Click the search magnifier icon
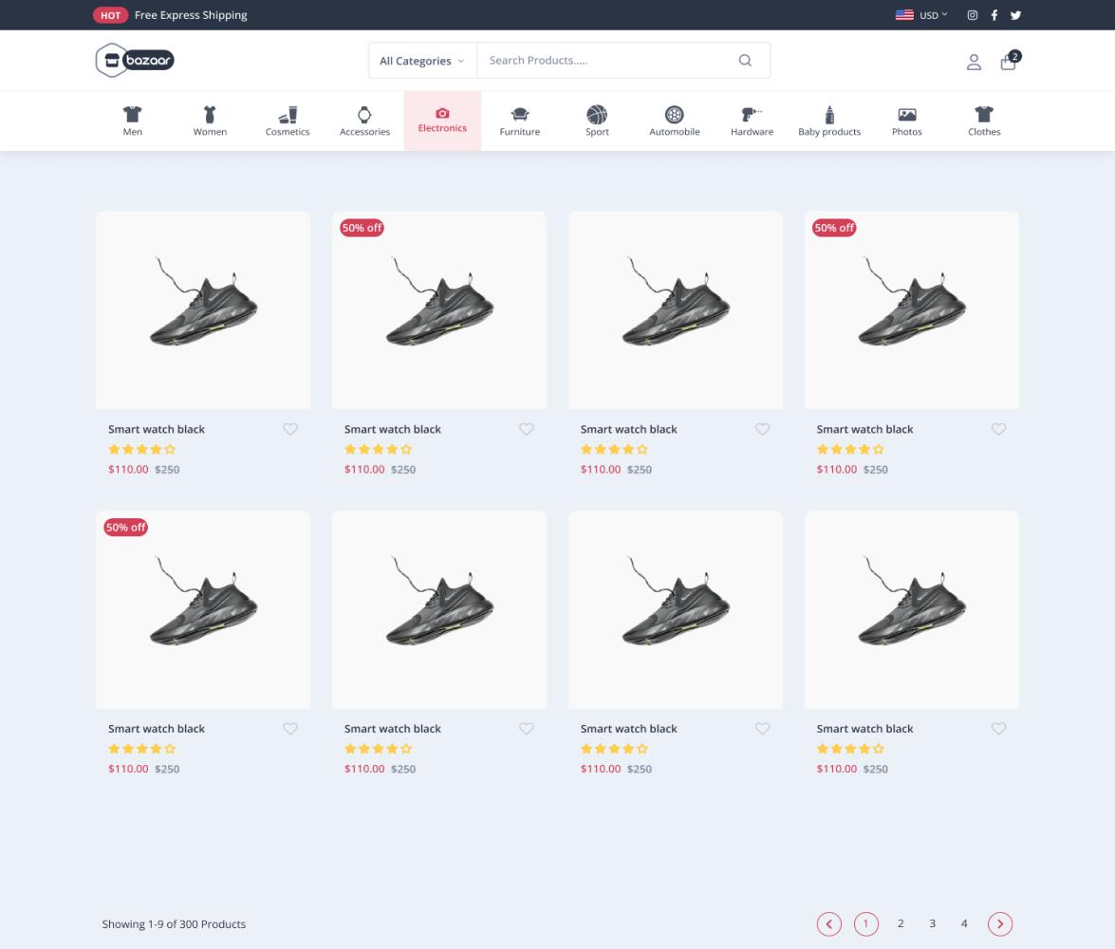The height and width of the screenshot is (949, 1115). coord(745,61)
